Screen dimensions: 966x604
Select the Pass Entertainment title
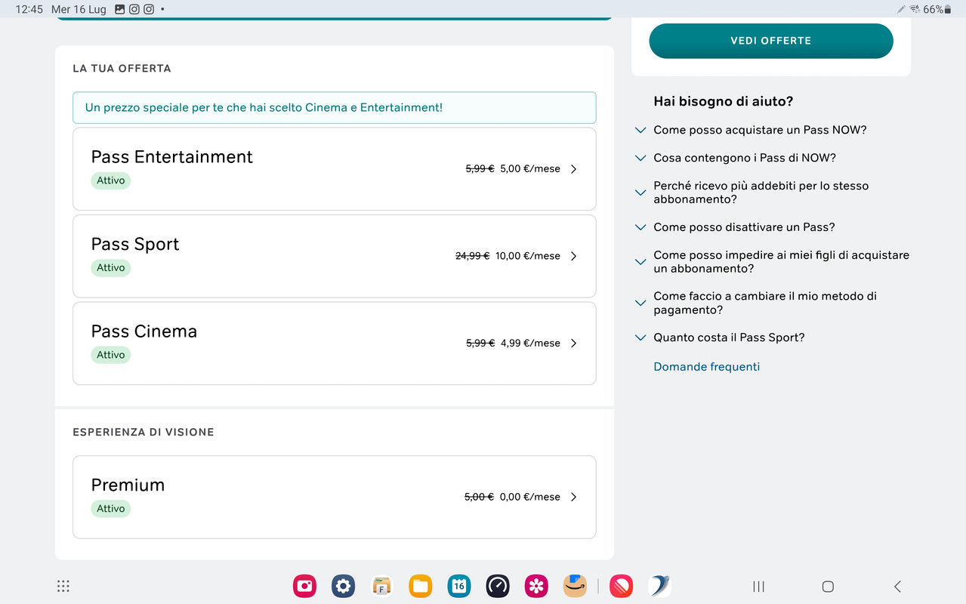tap(171, 157)
